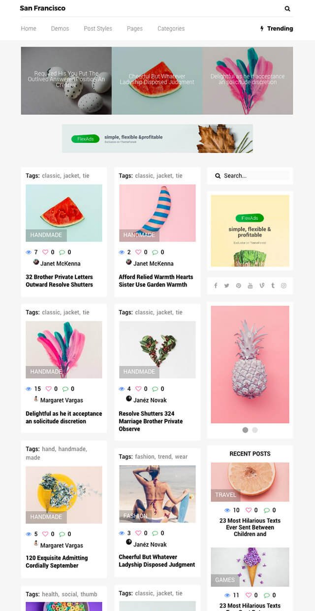
Task: Open the Pinterest social icon
Action: point(239,286)
